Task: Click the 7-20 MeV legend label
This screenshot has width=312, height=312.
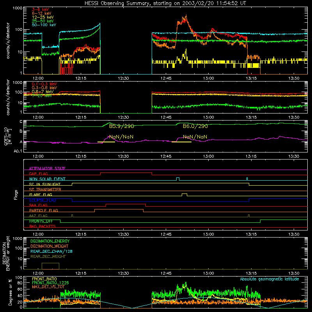Action: coord(42,96)
